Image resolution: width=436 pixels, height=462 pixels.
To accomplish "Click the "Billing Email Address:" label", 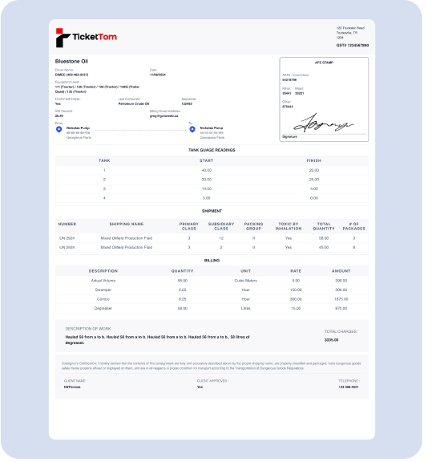I will click(165, 111).
